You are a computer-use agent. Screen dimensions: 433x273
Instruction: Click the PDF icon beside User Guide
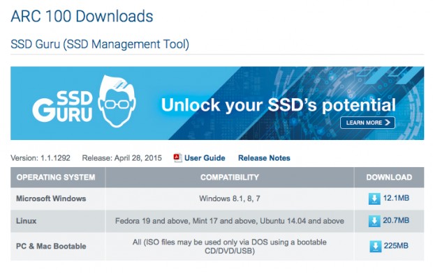click(177, 158)
